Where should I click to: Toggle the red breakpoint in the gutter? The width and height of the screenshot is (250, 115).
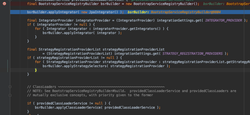click(4, 4)
